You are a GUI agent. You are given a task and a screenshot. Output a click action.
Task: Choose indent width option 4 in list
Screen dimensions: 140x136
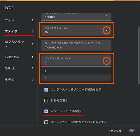[x=76, y=78]
